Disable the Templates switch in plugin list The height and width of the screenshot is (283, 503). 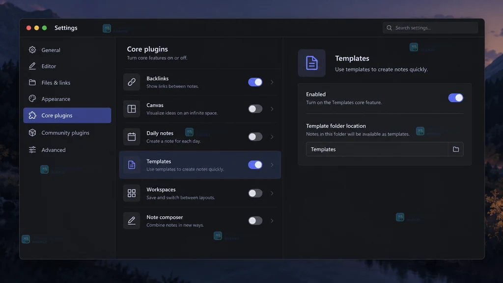[x=255, y=165]
